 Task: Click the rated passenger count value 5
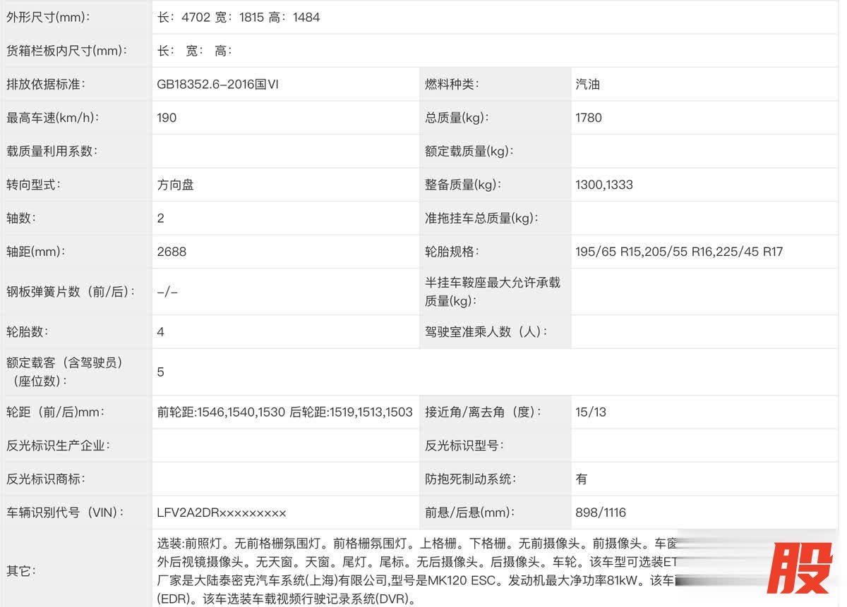click(161, 372)
